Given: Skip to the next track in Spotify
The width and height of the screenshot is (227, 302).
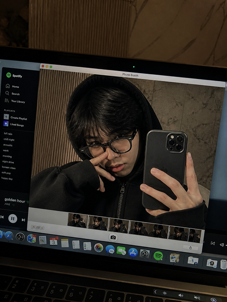Looking at the screenshot, I should pyautogui.click(x=23, y=220).
